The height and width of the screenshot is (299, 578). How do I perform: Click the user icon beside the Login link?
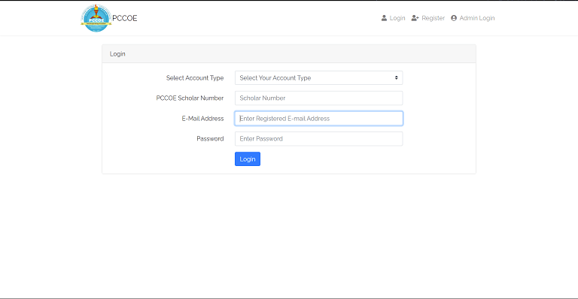coord(384,18)
